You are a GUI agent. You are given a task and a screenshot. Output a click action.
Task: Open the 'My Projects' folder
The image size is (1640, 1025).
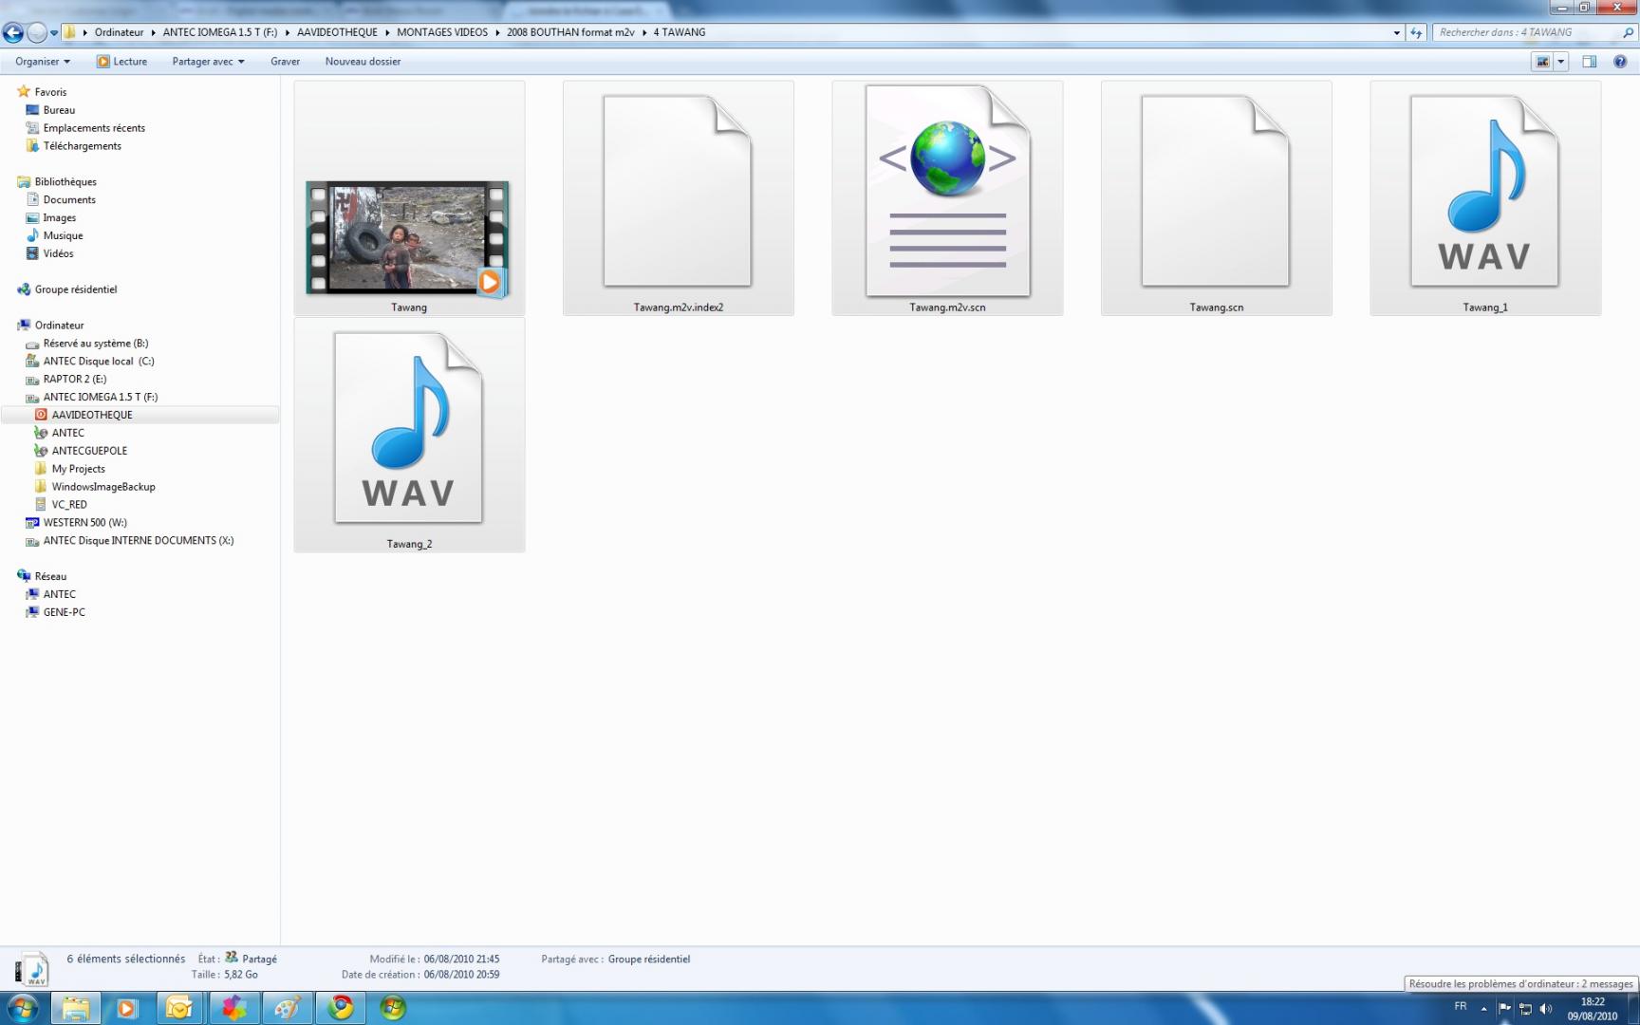point(78,469)
